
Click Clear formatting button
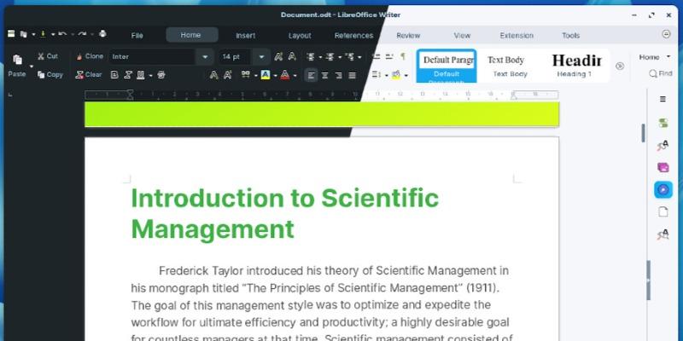(89, 75)
